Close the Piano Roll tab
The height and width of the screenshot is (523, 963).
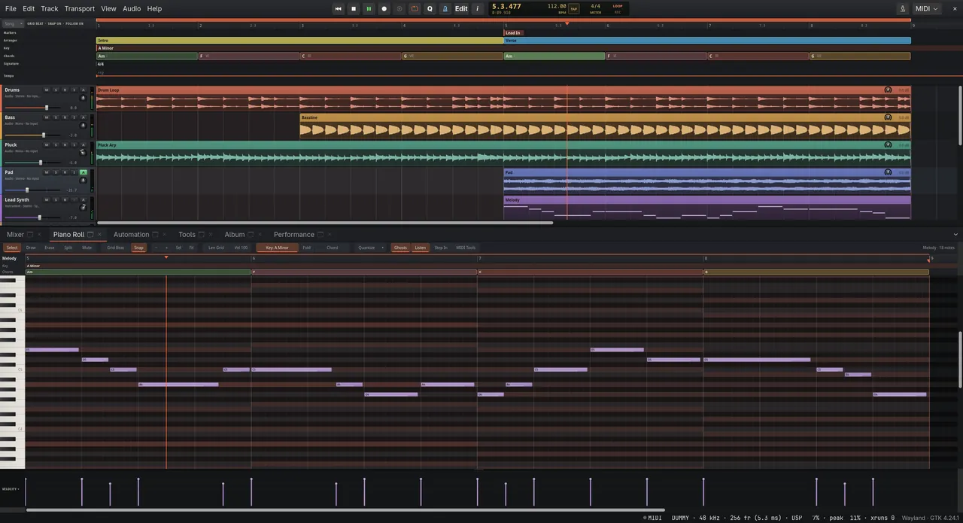100,235
